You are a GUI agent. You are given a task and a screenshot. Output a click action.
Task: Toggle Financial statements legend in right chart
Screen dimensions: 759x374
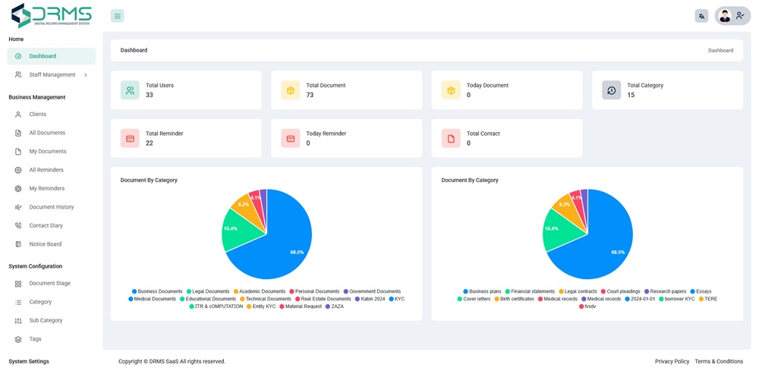(532, 291)
